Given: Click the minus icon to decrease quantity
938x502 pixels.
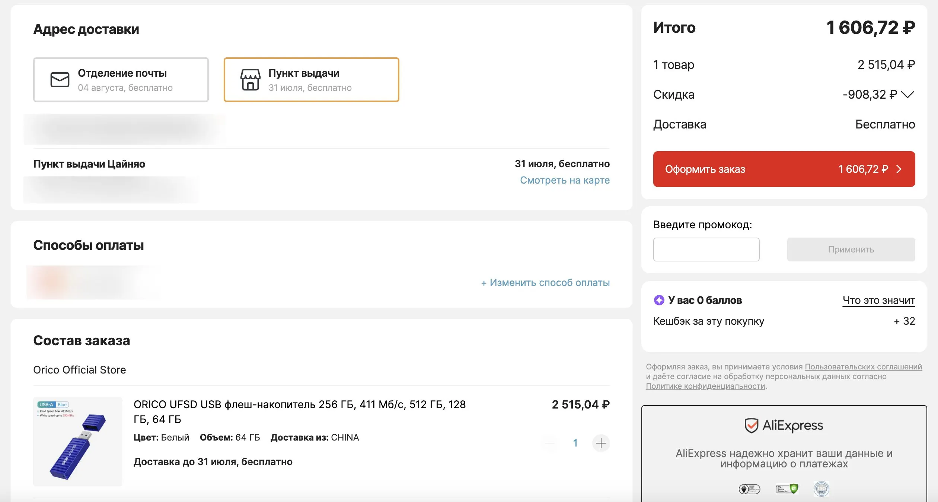Looking at the screenshot, I should [x=550, y=443].
